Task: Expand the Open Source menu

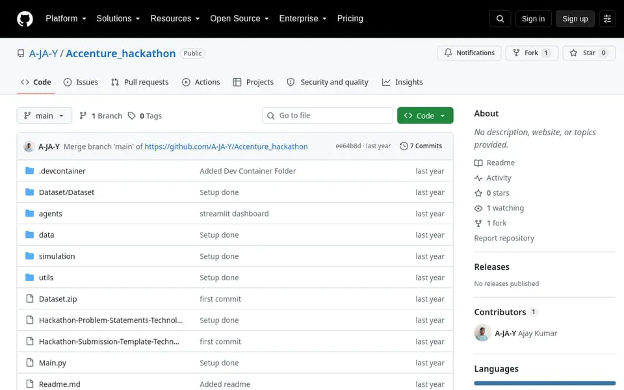Action: (240, 18)
